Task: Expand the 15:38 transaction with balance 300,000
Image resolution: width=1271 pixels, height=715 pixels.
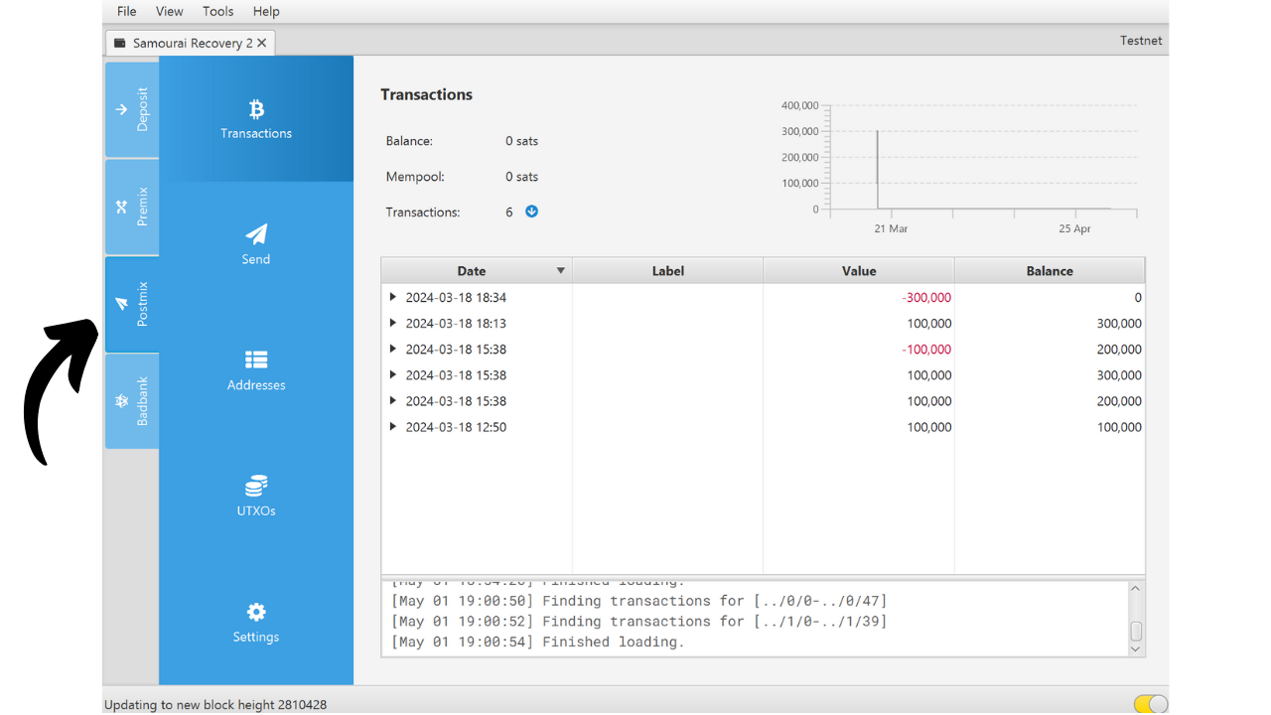Action: (393, 374)
